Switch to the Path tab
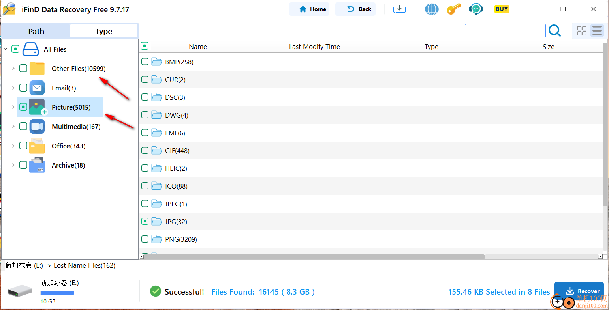 36,31
